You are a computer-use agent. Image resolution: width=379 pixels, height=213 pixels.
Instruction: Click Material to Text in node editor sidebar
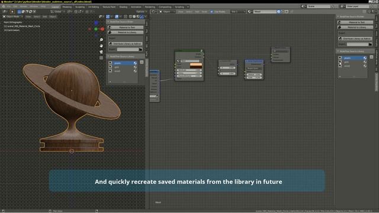pyautogui.click(x=355, y=22)
